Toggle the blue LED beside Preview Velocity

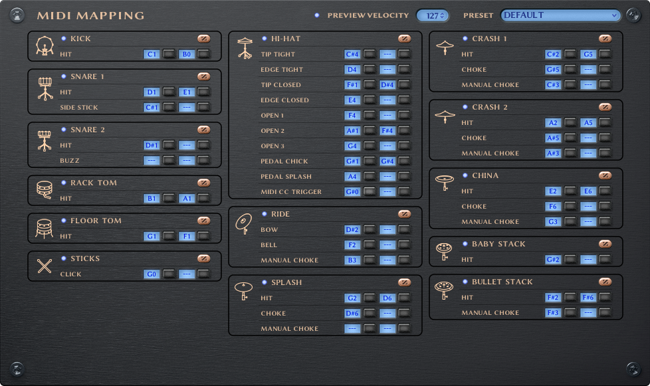point(317,15)
